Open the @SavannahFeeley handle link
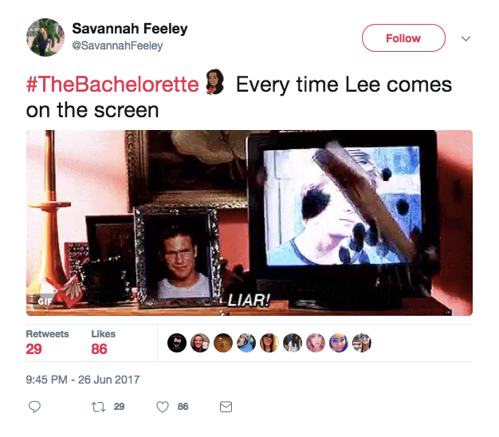This screenshot has width=499, height=437. point(117,45)
